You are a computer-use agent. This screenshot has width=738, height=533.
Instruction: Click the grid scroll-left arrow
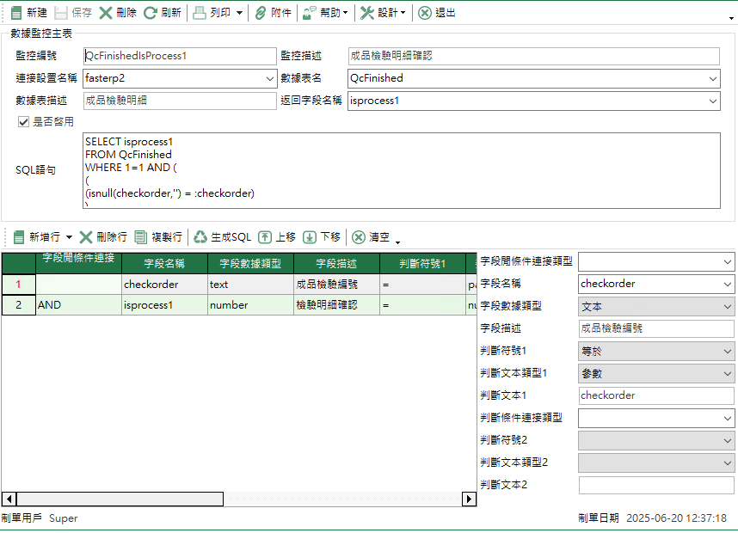tap(9, 499)
